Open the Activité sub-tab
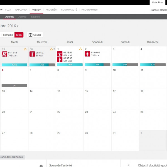Image resolution: width=167 pixels, height=167 pixels. [22, 17]
